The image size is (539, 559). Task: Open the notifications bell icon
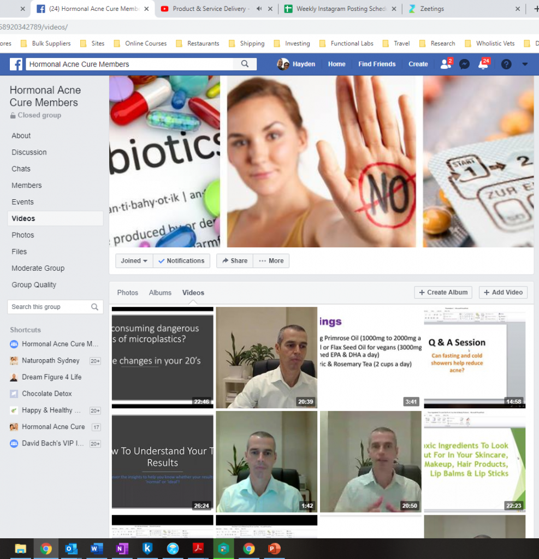[483, 64]
